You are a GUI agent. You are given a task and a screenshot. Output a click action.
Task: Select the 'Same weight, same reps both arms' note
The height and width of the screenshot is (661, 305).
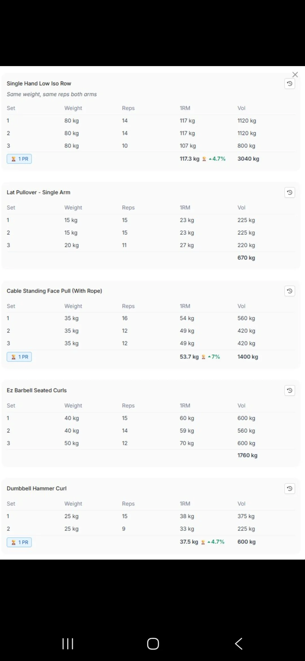point(52,94)
